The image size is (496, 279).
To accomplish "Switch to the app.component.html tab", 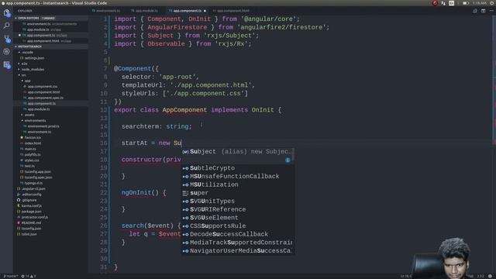I will (x=231, y=11).
